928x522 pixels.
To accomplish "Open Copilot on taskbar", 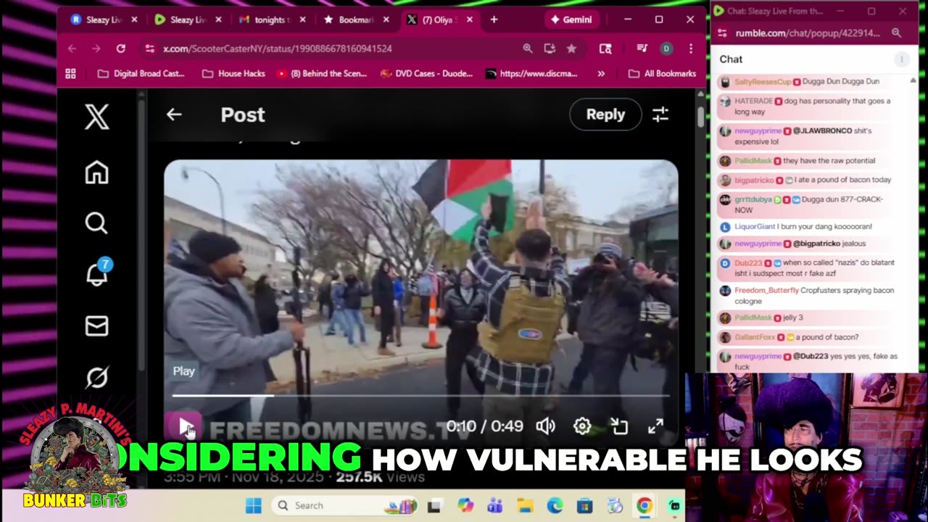I will [x=465, y=506].
